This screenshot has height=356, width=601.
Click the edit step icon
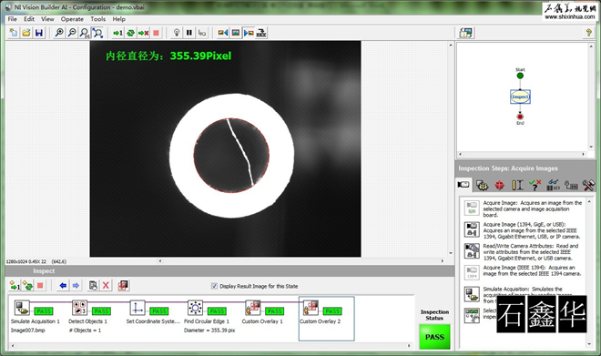coord(93,286)
